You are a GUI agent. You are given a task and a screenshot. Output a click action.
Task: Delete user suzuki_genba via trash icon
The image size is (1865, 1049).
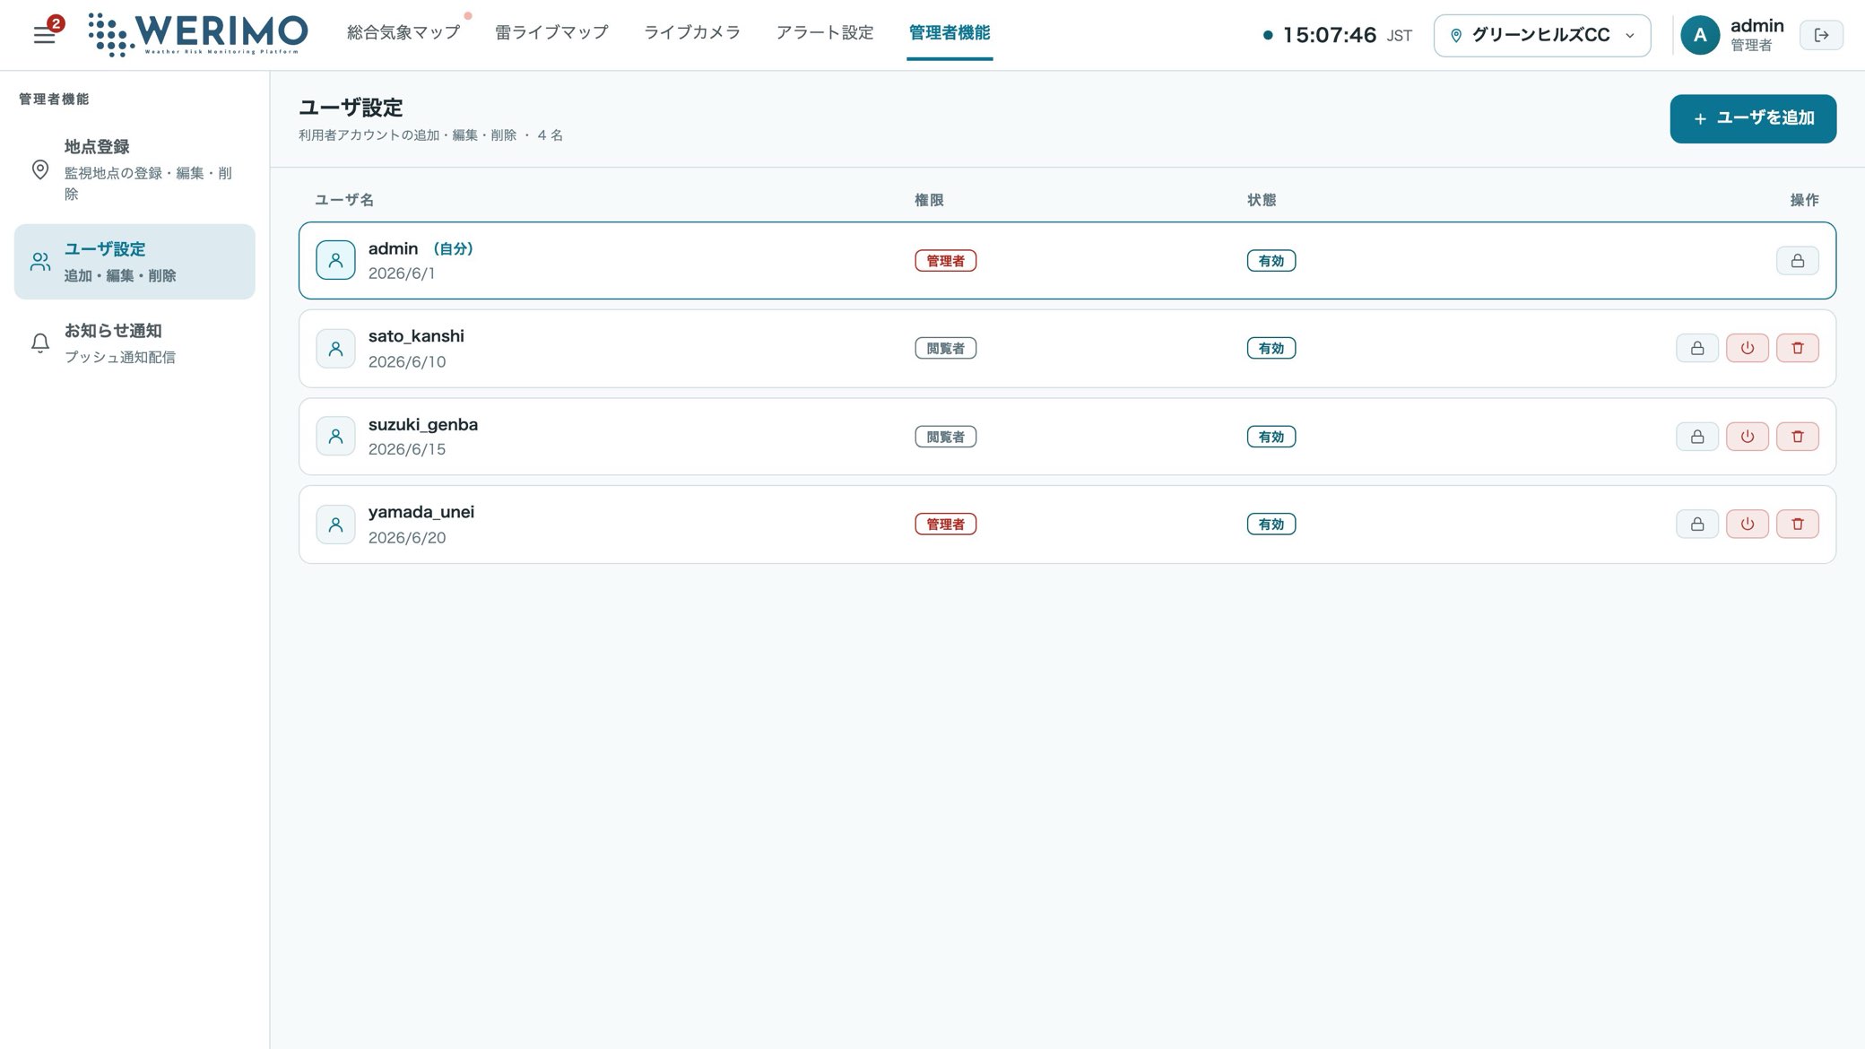pyautogui.click(x=1797, y=437)
